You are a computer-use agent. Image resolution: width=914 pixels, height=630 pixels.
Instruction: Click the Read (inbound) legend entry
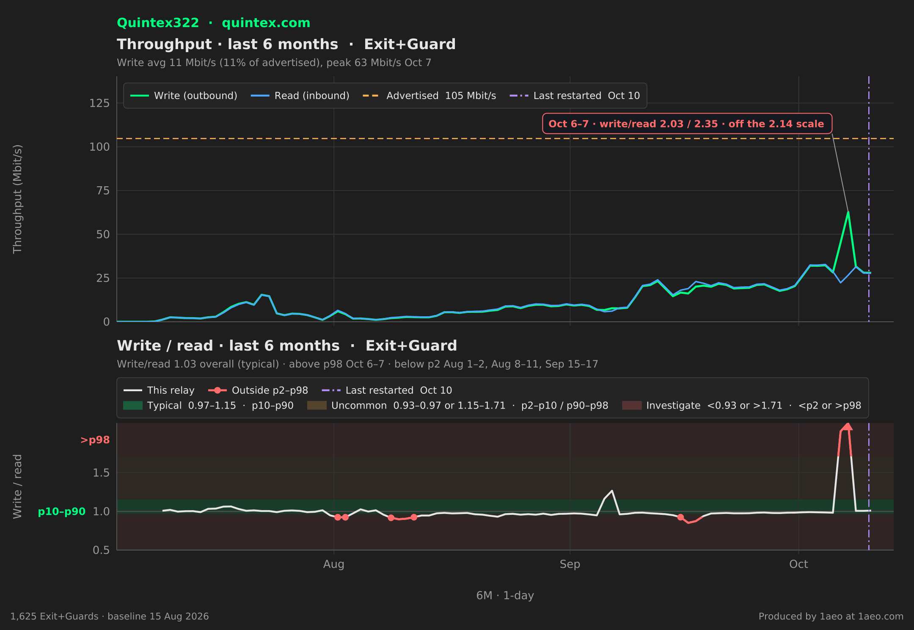pos(300,96)
